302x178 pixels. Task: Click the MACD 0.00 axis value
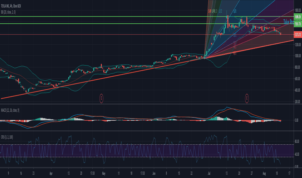pyautogui.click(x=296, y=120)
